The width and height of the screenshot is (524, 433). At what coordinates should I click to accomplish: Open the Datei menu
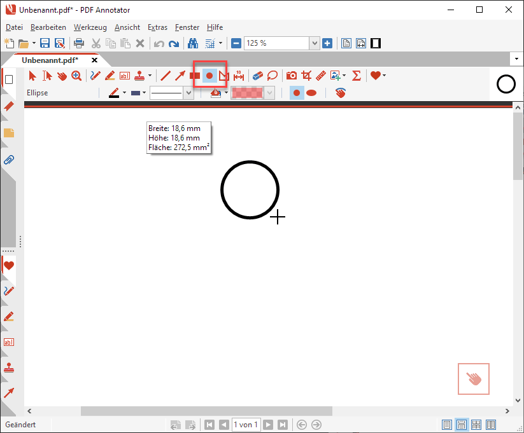(x=14, y=27)
